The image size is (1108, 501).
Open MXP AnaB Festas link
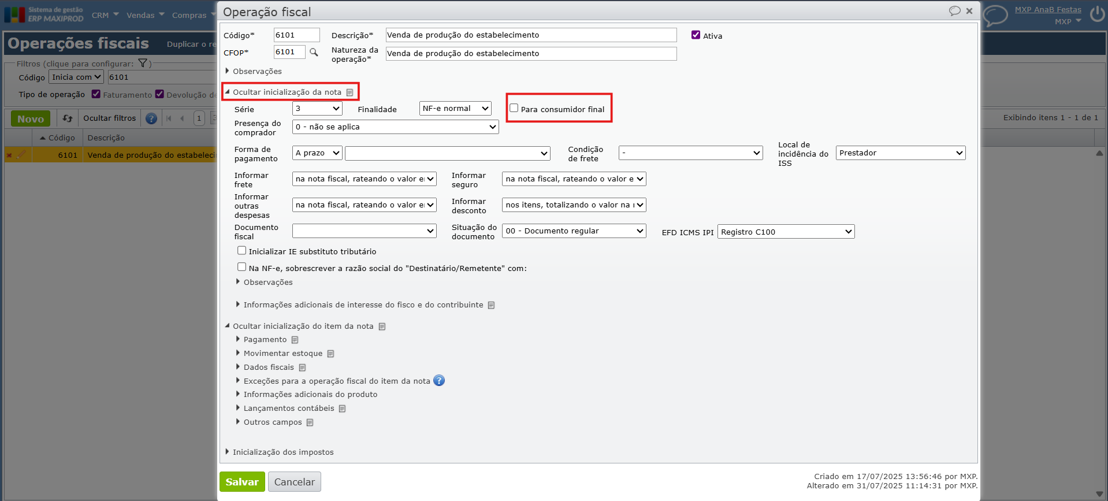[1048, 10]
